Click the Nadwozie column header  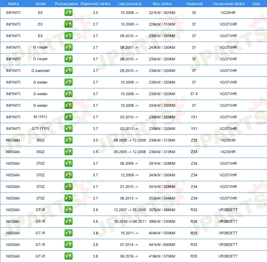(x=194, y=4)
